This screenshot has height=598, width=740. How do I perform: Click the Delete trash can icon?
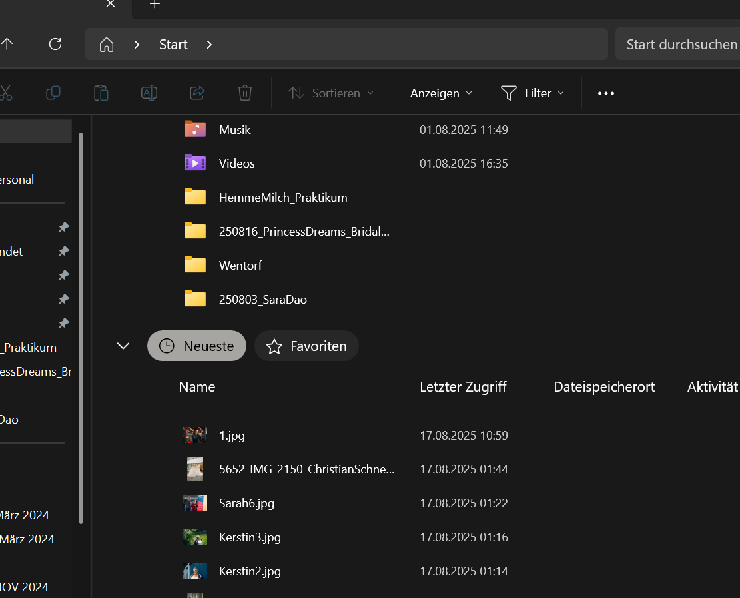[x=245, y=93]
